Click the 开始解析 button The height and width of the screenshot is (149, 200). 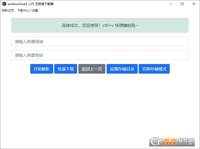click(x=41, y=69)
